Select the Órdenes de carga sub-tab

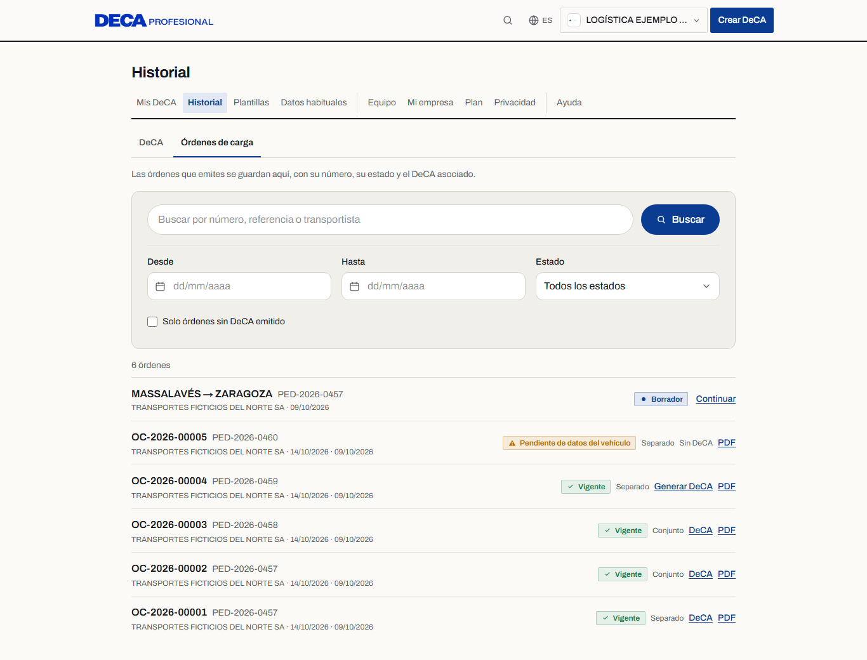tap(217, 143)
